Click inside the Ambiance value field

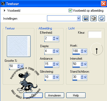(49, 64)
